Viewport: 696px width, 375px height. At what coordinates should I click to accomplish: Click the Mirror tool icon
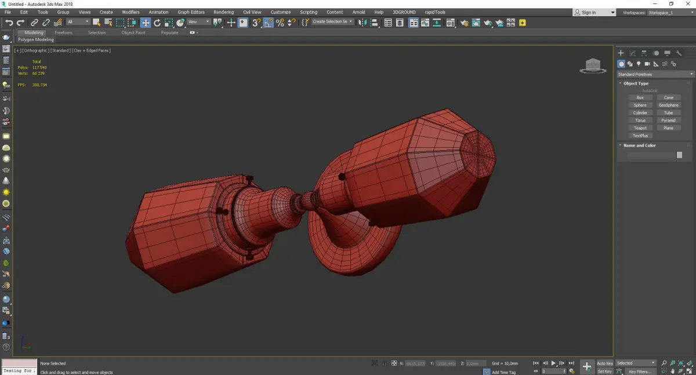361,23
